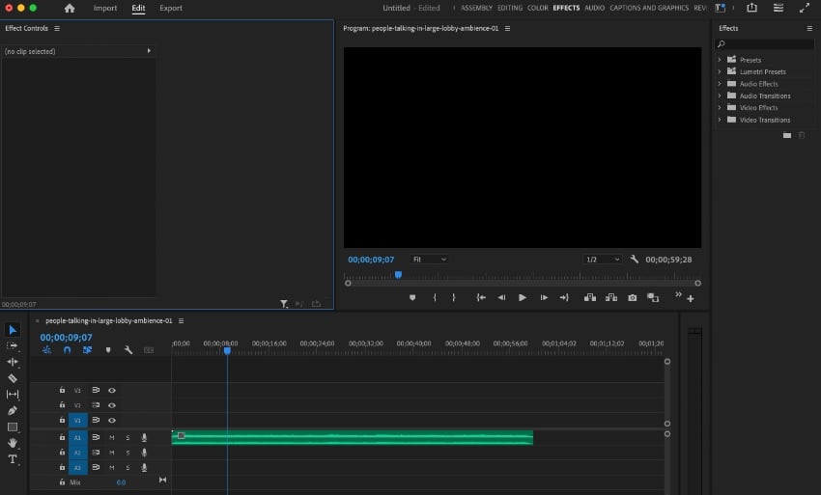Add marker in timeline panel
Viewport: 821px width, 495px height.
click(108, 350)
